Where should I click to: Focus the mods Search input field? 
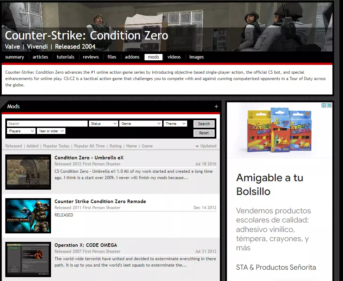pos(47,124)
